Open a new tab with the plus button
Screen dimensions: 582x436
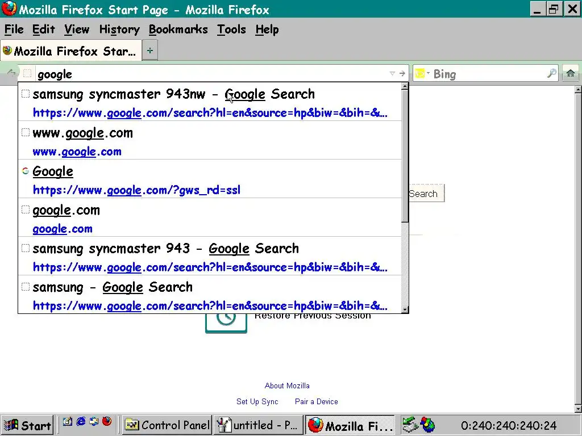click(150, 51)
